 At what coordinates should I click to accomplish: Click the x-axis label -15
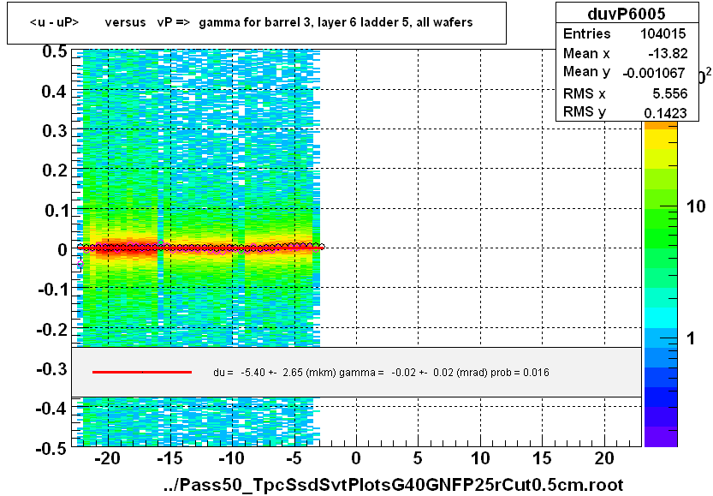coord(169,458)
